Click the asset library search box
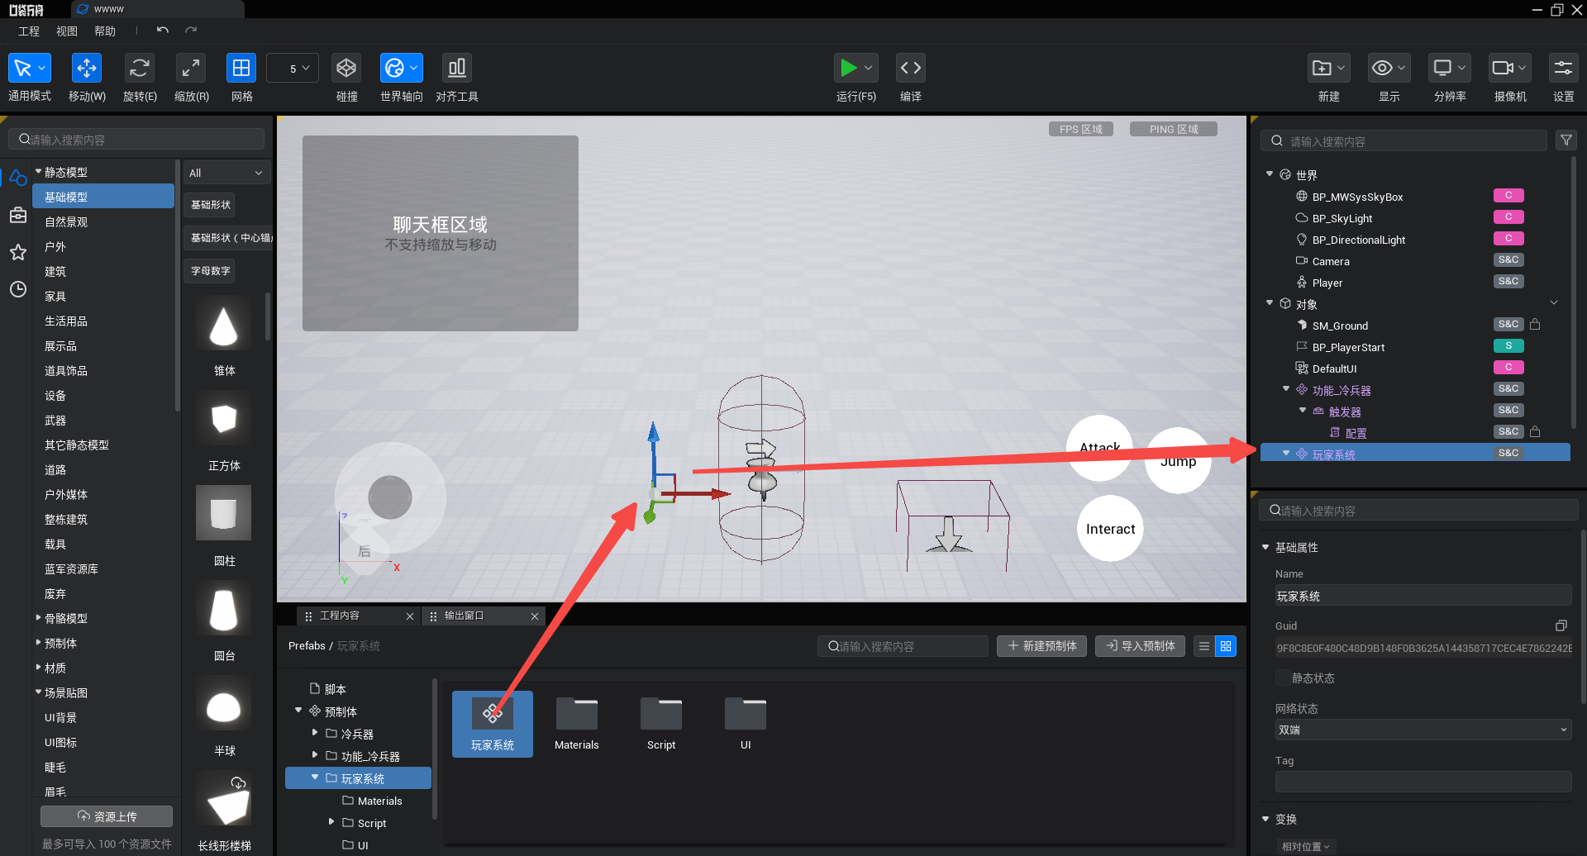This screenshot has height=856, width=1587. 136,140
